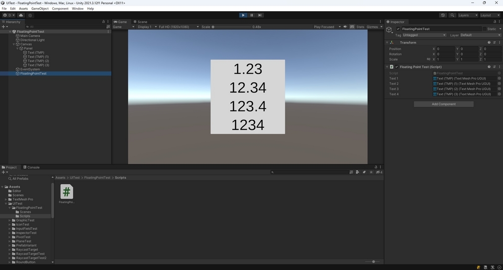Image resolution: width=503 pixels, height=270 pixels.
Task: Open the Undo History icon
Action: click(443, 15)
